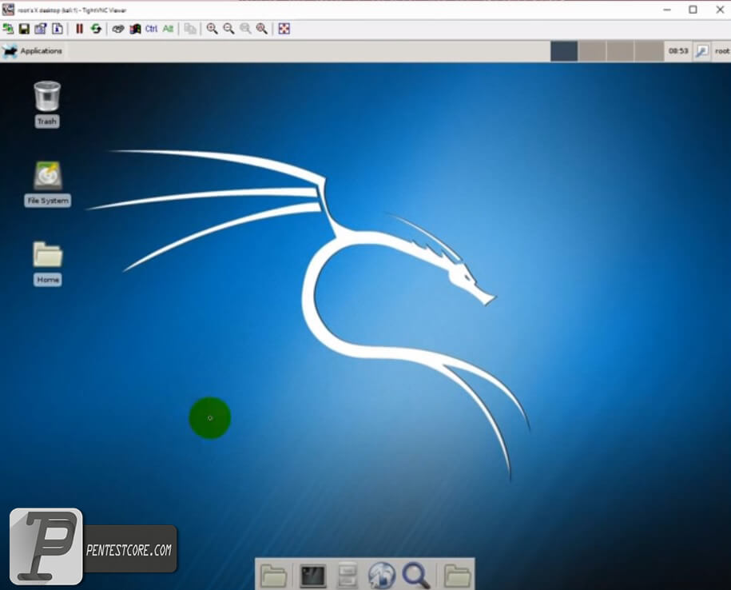The image size is (731, 590).
Task: Switch to the fourth workspace in pager
Action: (649, 51)
